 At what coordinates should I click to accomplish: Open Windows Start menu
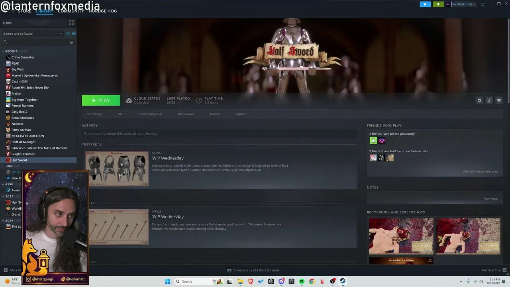[x=168, y=281]
